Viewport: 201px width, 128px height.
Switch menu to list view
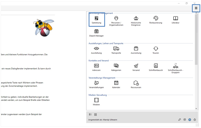point(90,114)
